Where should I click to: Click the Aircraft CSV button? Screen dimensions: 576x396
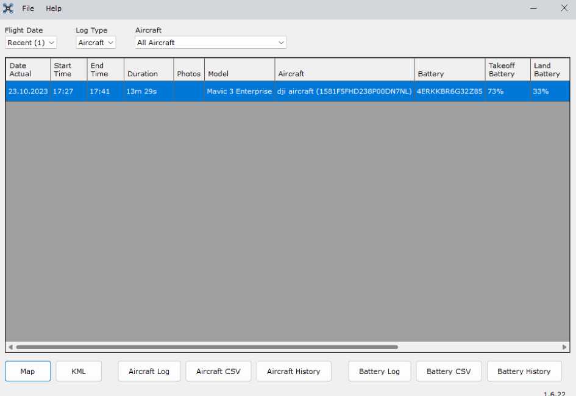(x=218, y=371)
